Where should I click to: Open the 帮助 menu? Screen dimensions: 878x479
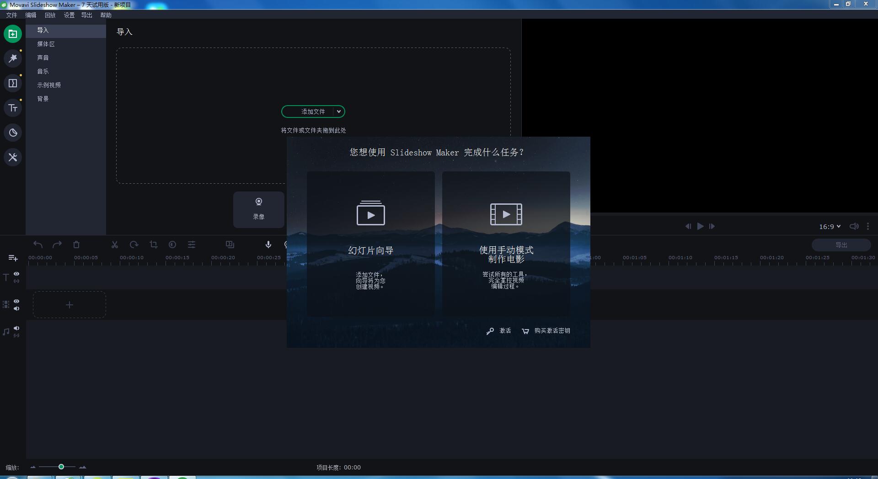pyautogui.click(x=106, y=15)
